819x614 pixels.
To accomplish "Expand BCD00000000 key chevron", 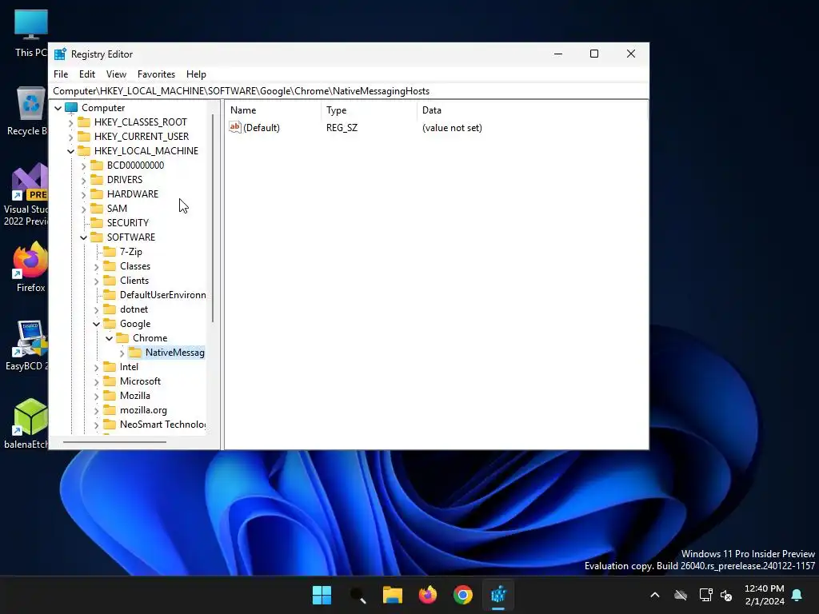I will (83, 166).
